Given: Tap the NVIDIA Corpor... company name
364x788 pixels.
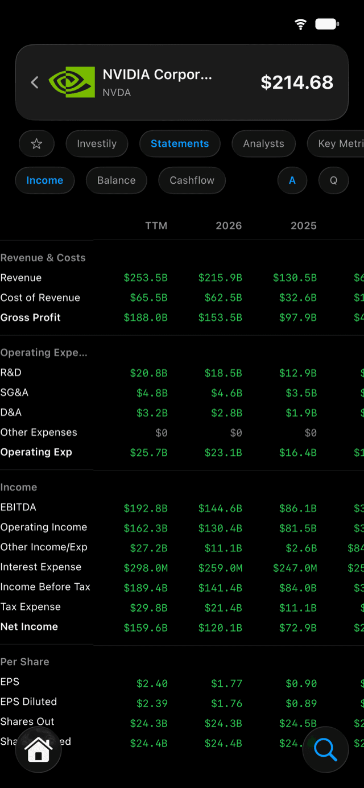Looking at the screenshot, I should (158, 75).
